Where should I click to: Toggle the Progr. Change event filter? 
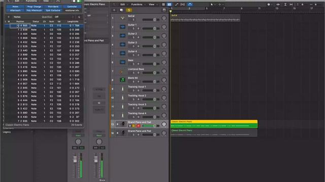34,7
